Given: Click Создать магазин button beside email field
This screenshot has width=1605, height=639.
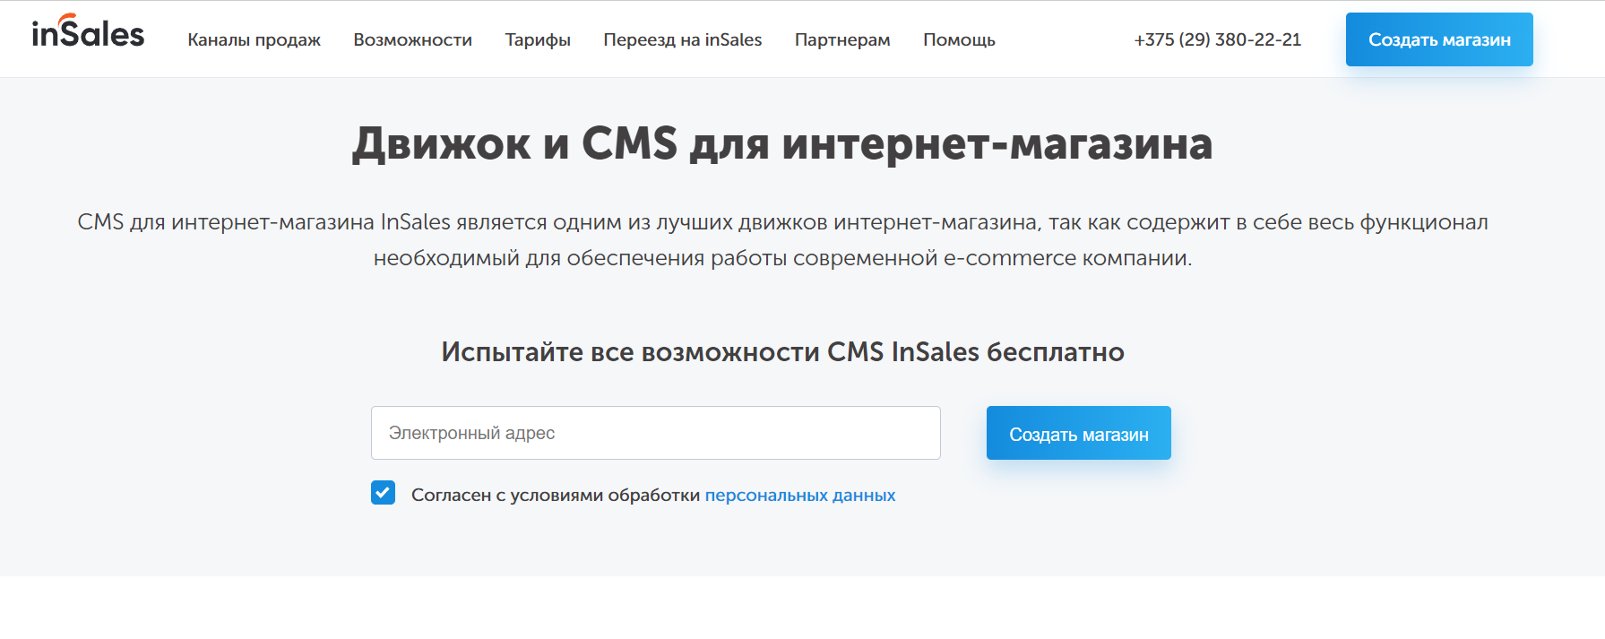Looking at the screenshot, I should point(1079,433).
